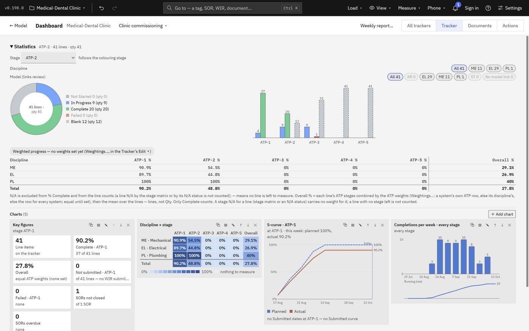Move the Completions per week card up
This screenshot has height=331, width=529.
(x=495, y=225)
